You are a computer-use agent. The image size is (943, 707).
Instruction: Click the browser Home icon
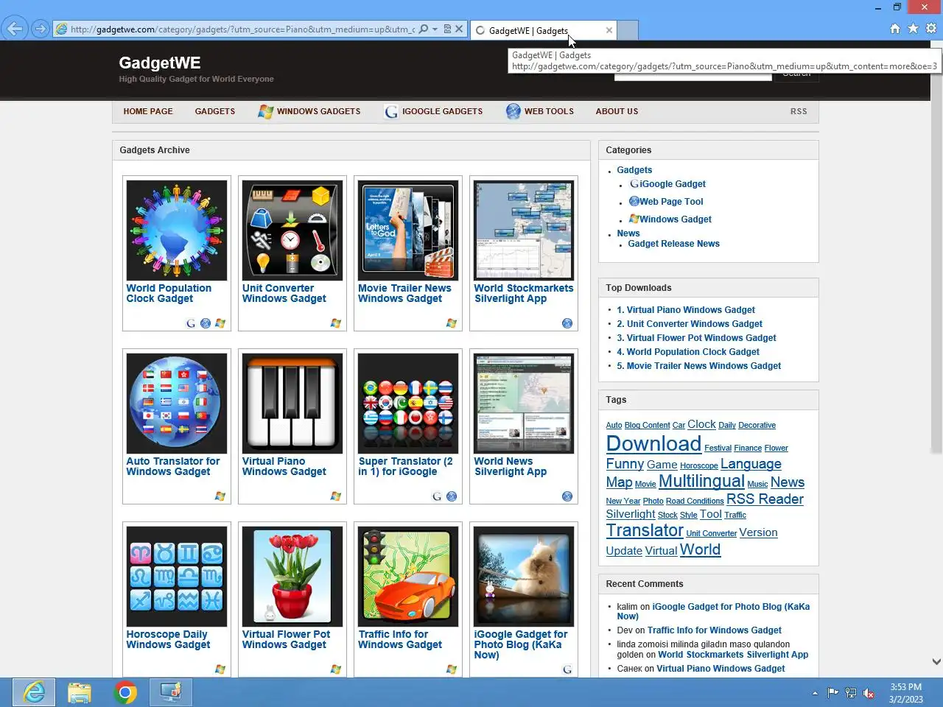[x=895, y=29]
